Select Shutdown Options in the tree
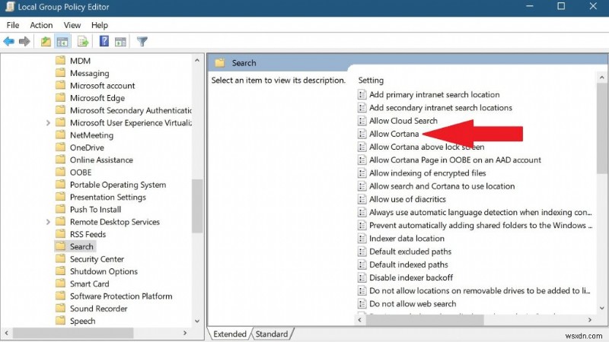This screenshot has height=342, width=609. pos(104,271)
